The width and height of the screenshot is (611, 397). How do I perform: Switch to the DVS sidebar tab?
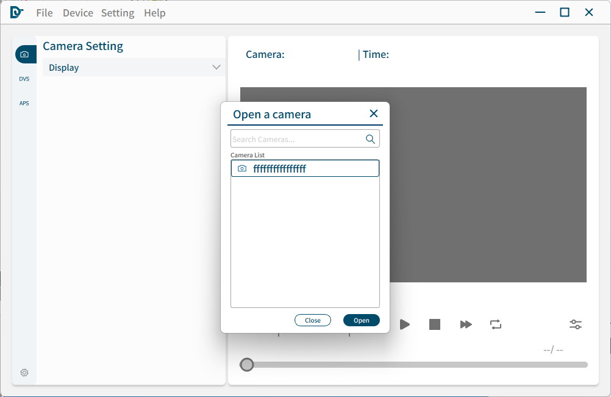(x=24, y=79)
